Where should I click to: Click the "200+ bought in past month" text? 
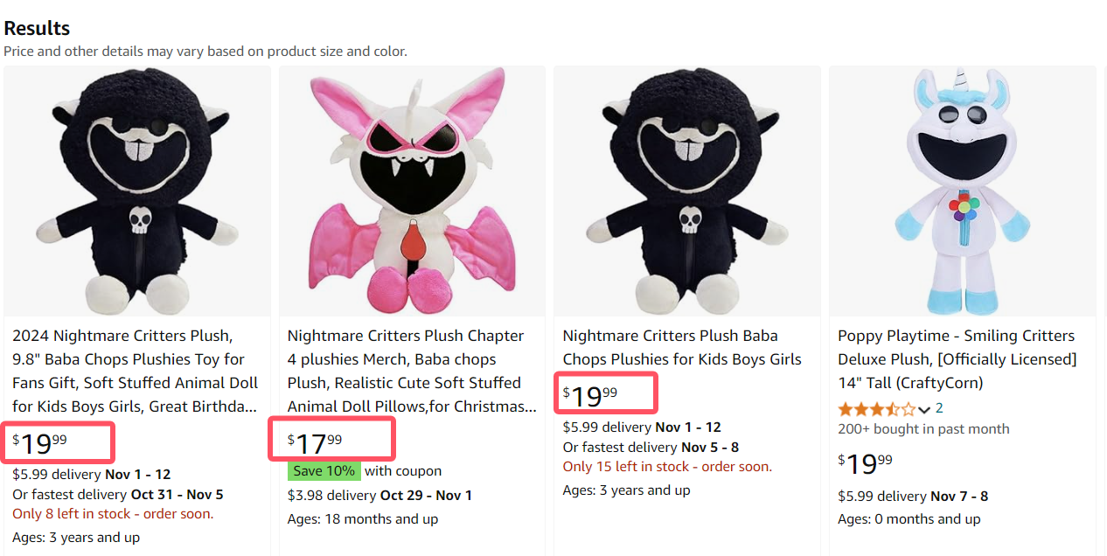click(x=923, y=428)
